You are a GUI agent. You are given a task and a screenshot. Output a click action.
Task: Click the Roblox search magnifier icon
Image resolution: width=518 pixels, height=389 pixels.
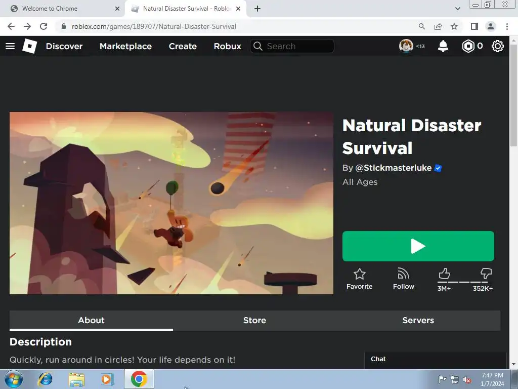(x=258, y=46)
